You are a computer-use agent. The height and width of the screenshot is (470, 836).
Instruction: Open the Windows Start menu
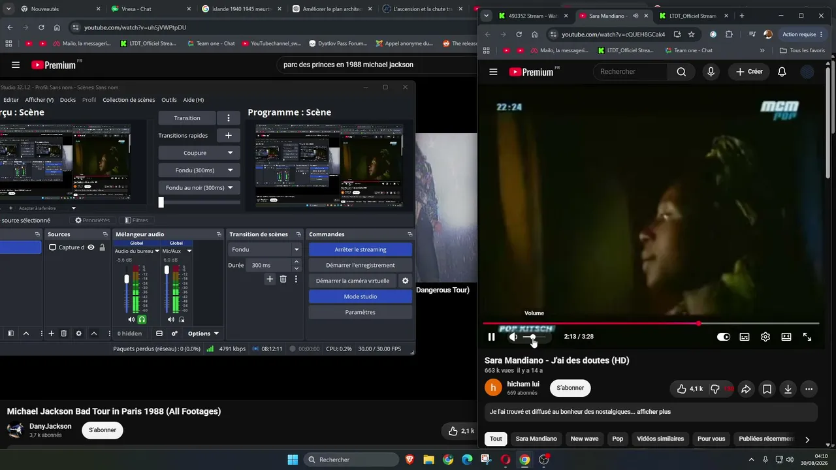coord(293,460)
